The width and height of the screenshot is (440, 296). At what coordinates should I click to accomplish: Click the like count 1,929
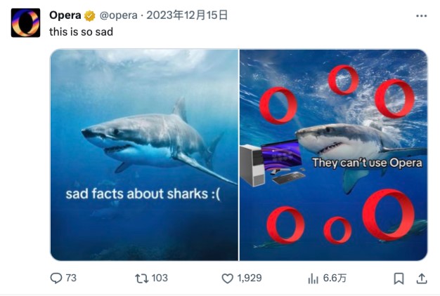250,278
